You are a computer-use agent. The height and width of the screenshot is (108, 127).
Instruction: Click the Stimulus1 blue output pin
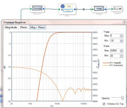43,9
